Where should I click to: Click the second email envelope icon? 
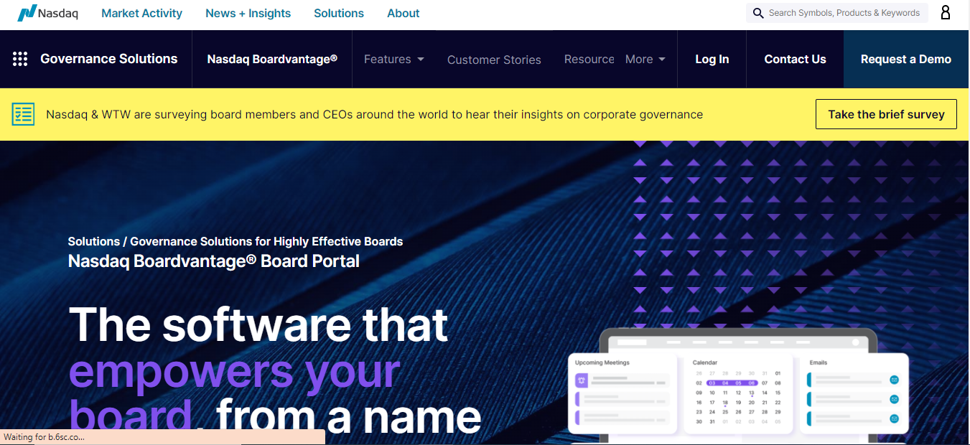[x=895, y=398]
